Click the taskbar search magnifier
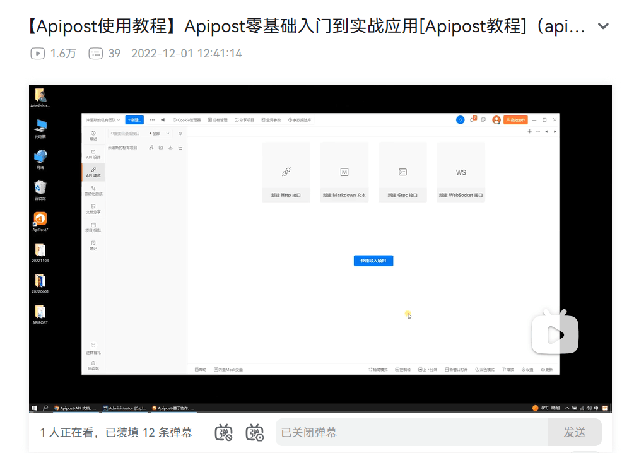This screenshot has width=634, height=453. tap(45, 408)
